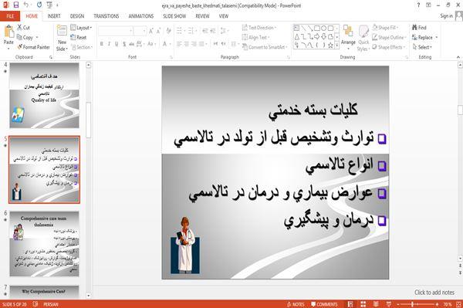Open Shape Effects menu
This screenshot has width=463, height=308.
388,47
